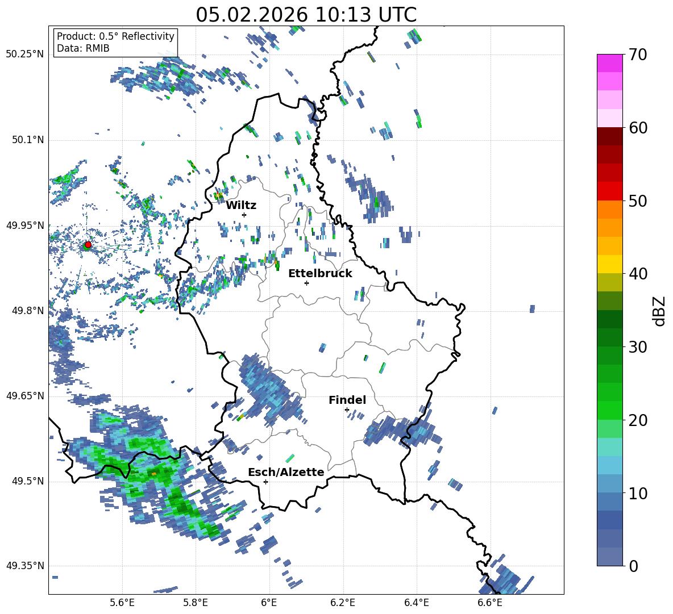Click the 6.6°E longitude label
The image size is (673, 614).
(x=490, y=603)
